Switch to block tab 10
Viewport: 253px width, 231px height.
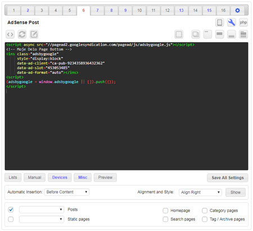point(139,10)
